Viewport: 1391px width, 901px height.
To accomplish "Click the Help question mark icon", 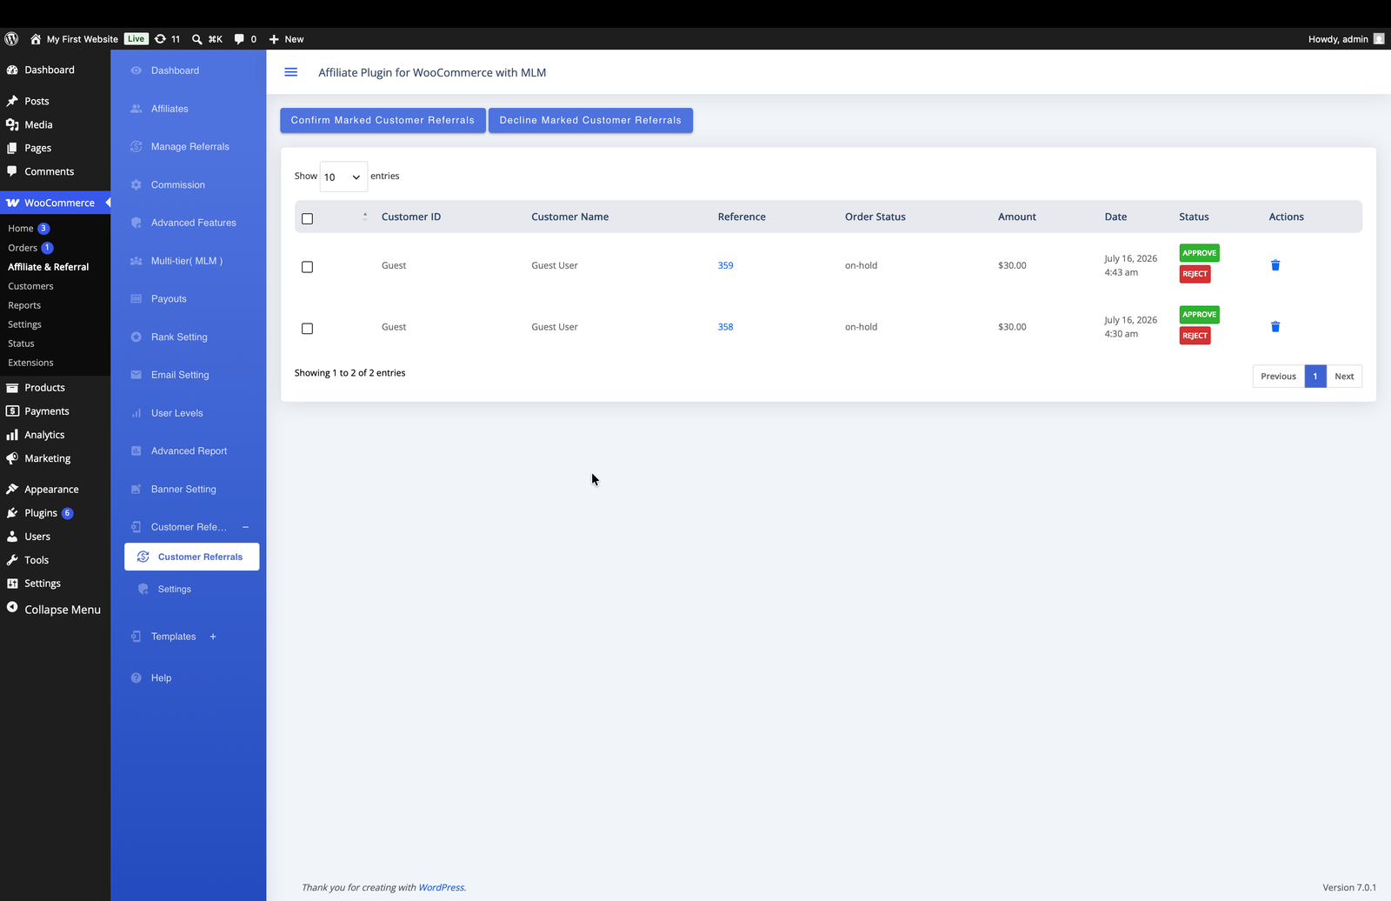I will 136,678.
